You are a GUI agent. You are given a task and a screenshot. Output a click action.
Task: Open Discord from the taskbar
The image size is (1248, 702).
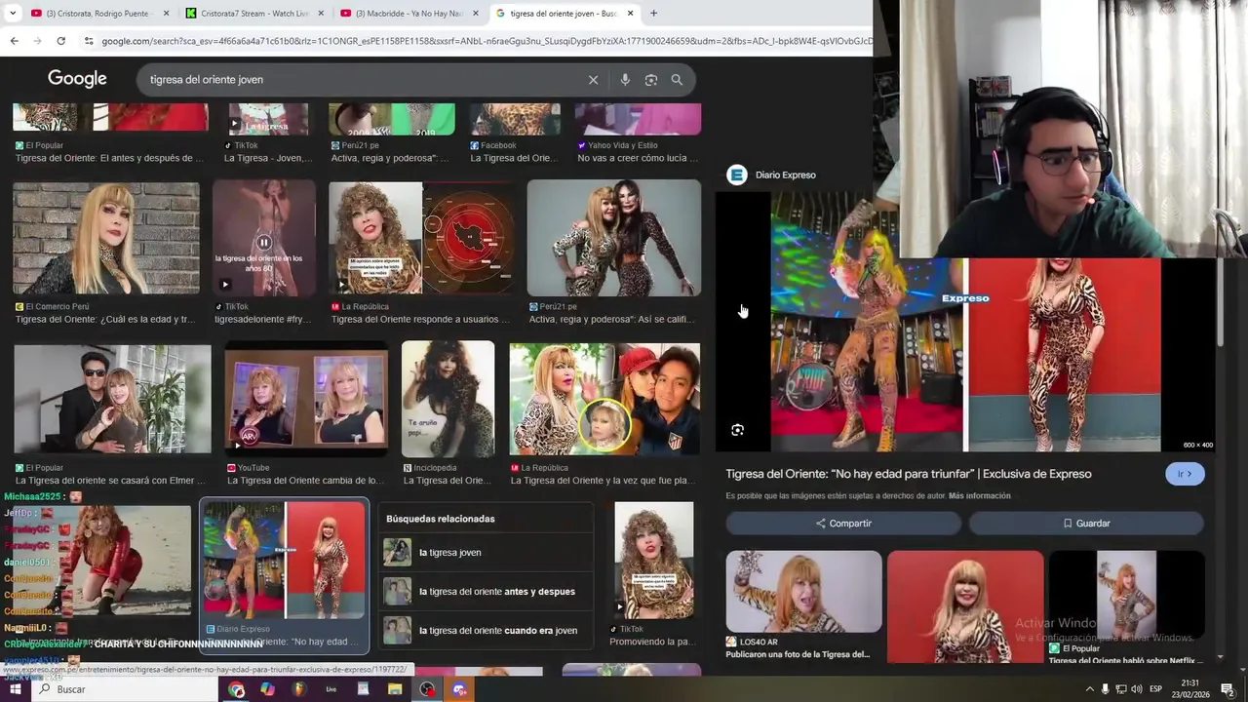(x=459, y=689)
